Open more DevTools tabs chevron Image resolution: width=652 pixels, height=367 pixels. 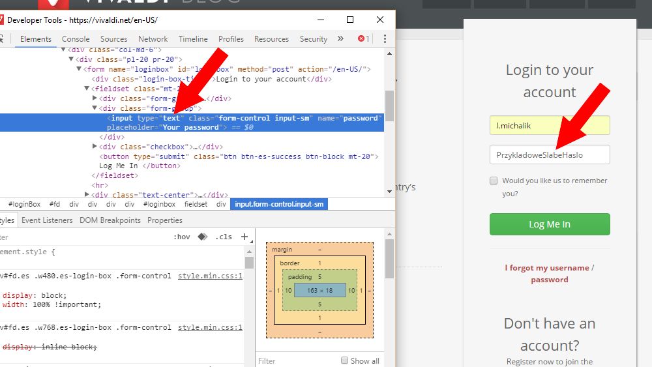(x=340, y=38)
